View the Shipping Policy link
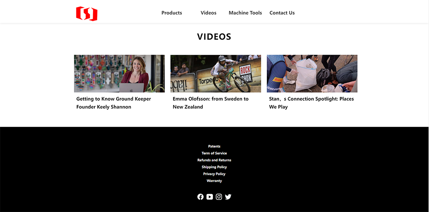Screen dimensions: 429x212 click(214, 167)
